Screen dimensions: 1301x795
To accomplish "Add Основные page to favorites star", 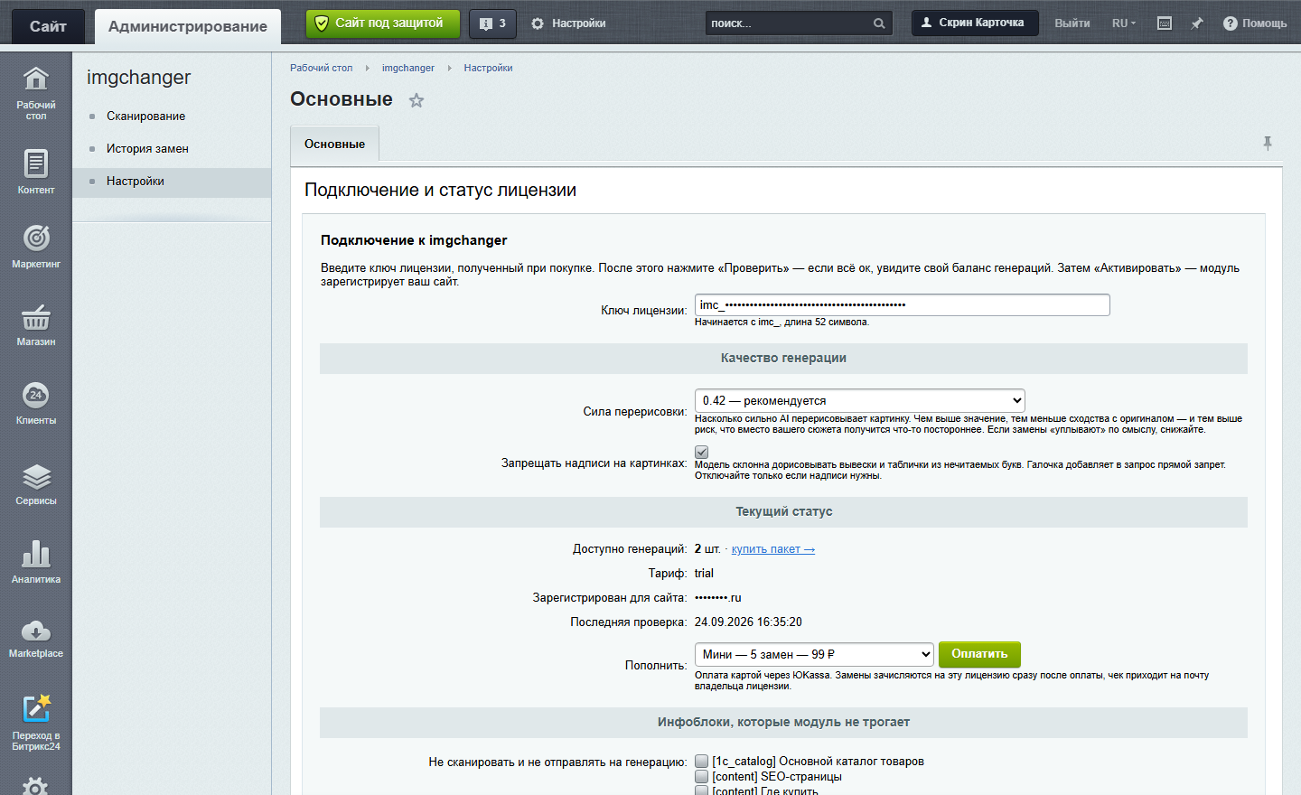I will click(x=416, y=100).
